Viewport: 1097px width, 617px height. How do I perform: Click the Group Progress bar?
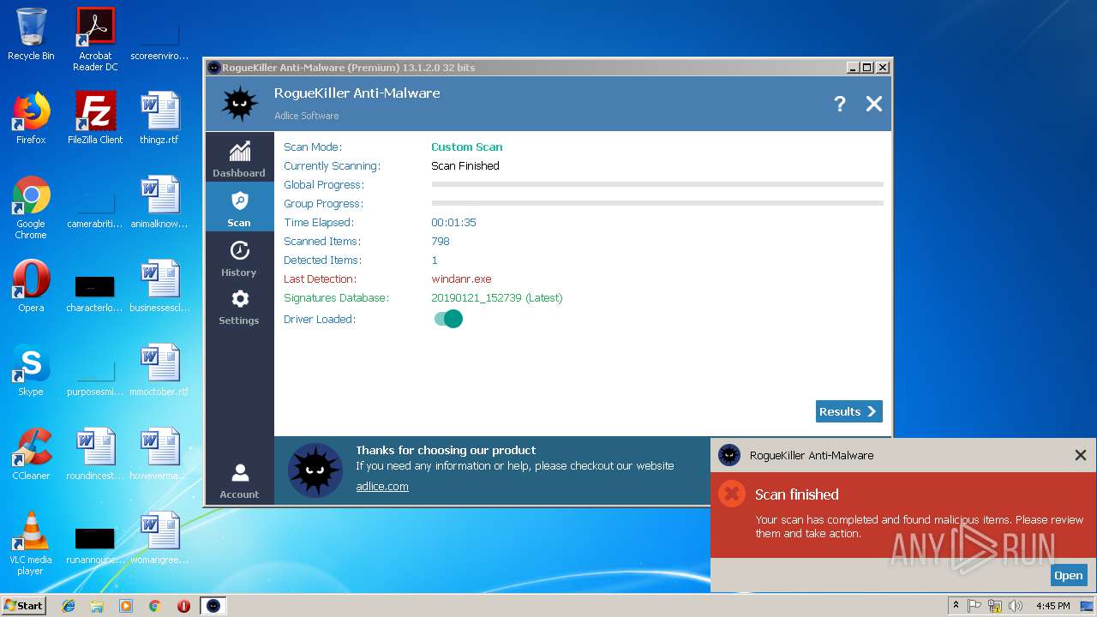click(657, 203)
